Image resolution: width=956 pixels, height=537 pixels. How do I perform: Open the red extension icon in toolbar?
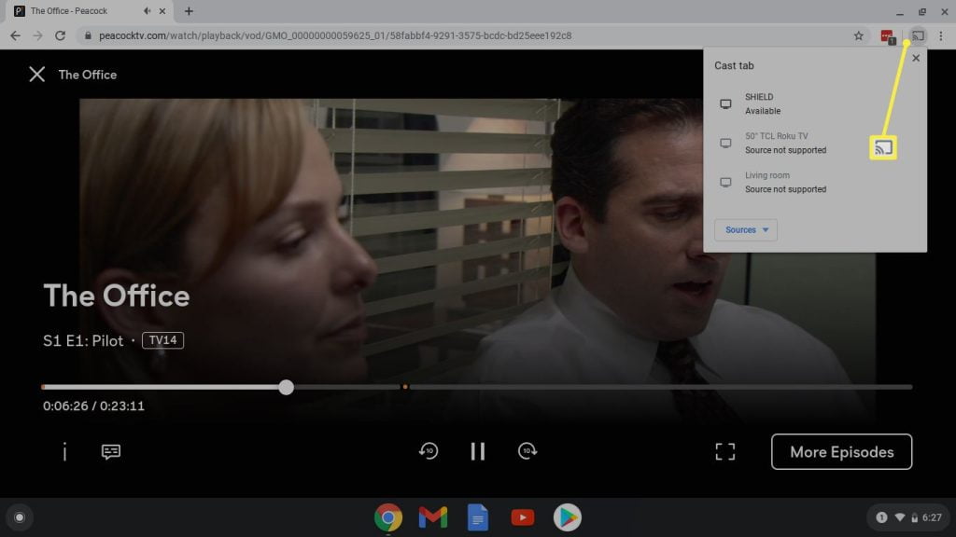pyautogui.click(x=888, y=36)
